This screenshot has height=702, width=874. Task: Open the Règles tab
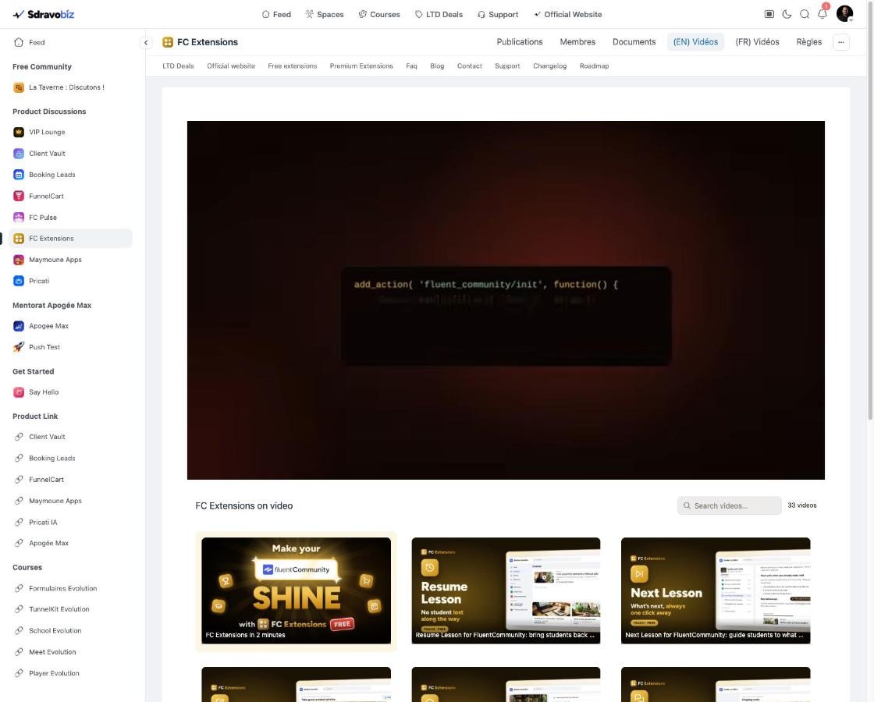coord(808,42)
